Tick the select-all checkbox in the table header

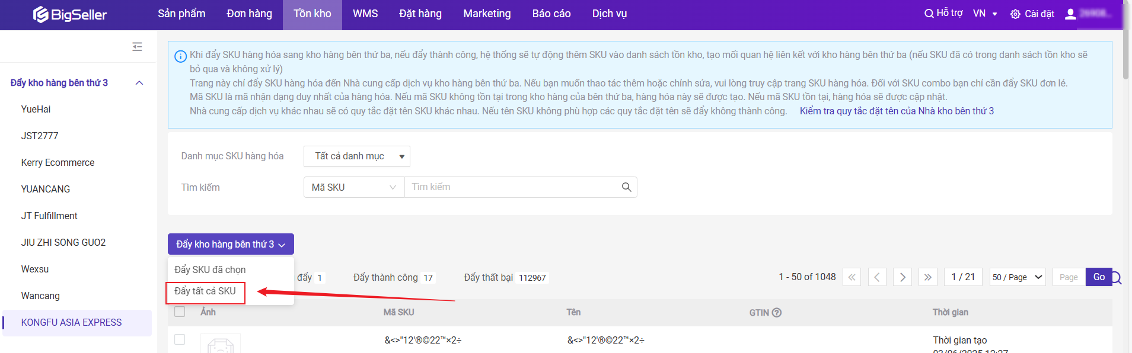[180, 312]
